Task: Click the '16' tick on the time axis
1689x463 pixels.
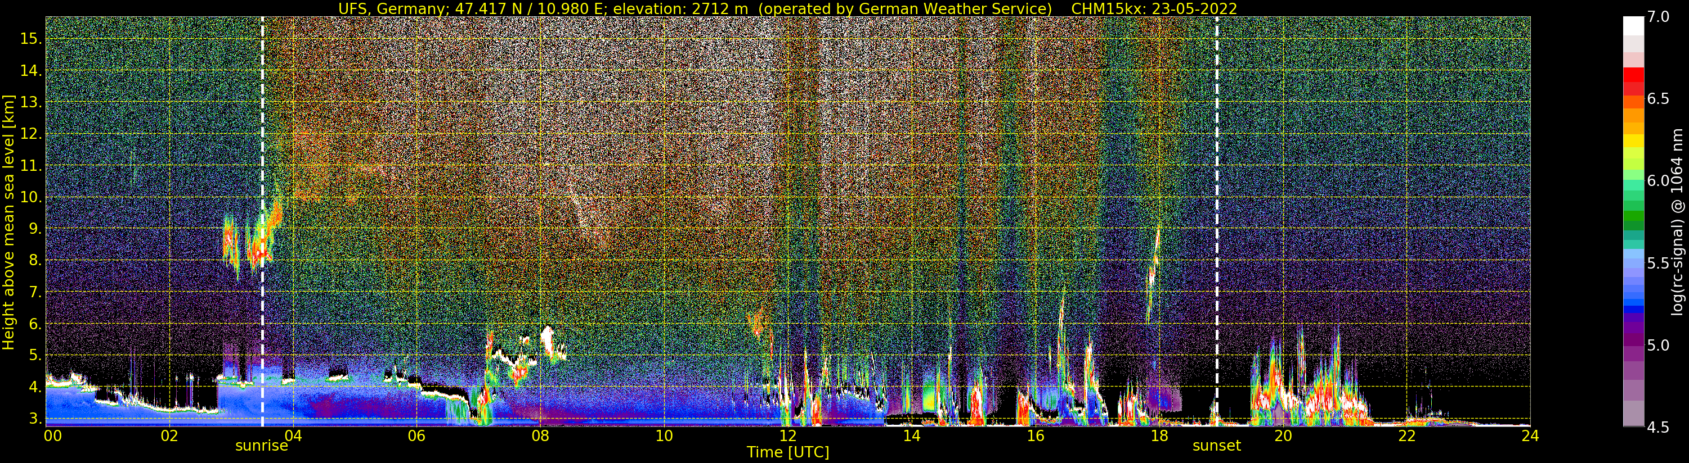Action: tap(1036, 435)
